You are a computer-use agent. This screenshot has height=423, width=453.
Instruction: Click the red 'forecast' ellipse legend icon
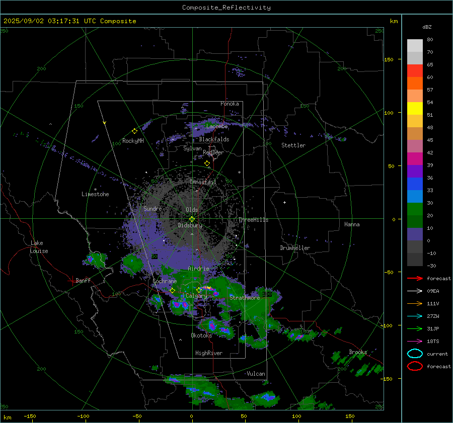click(415, 366)
